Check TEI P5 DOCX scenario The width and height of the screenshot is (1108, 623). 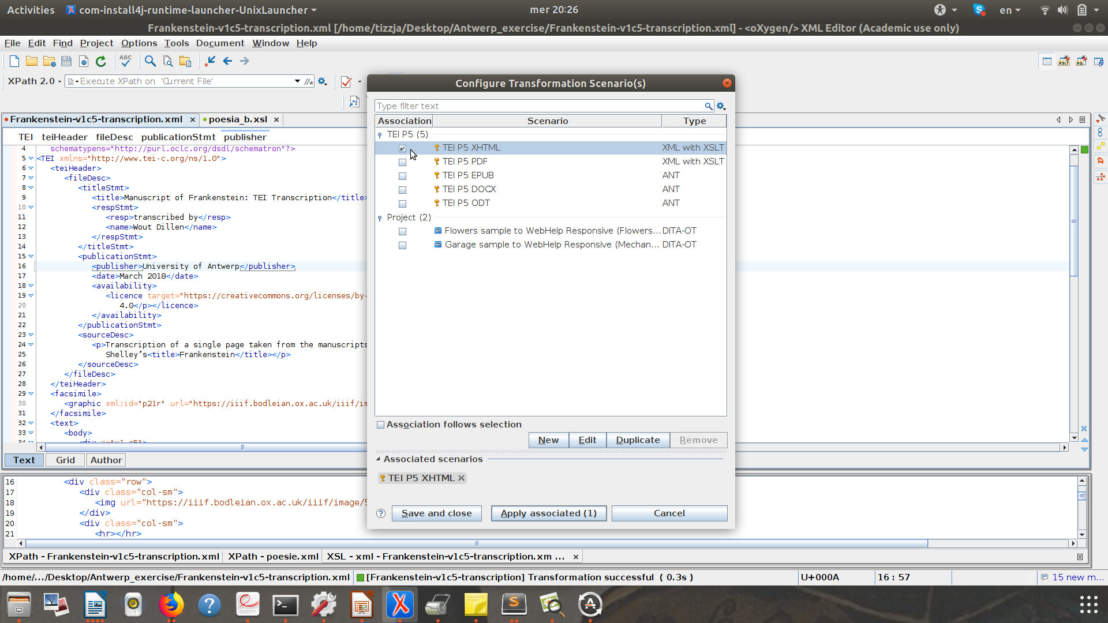point(402,190)
